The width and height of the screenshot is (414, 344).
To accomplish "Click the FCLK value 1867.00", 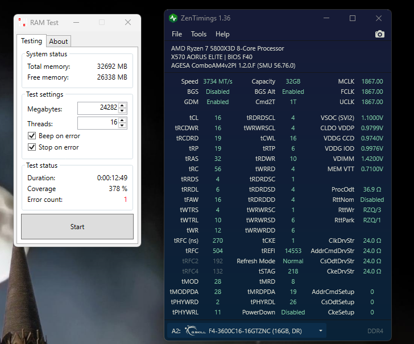I will [x=372, y=92].
